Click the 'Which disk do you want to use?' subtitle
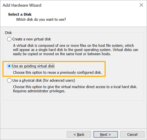The image size is (147, 140). click(41, 20)
